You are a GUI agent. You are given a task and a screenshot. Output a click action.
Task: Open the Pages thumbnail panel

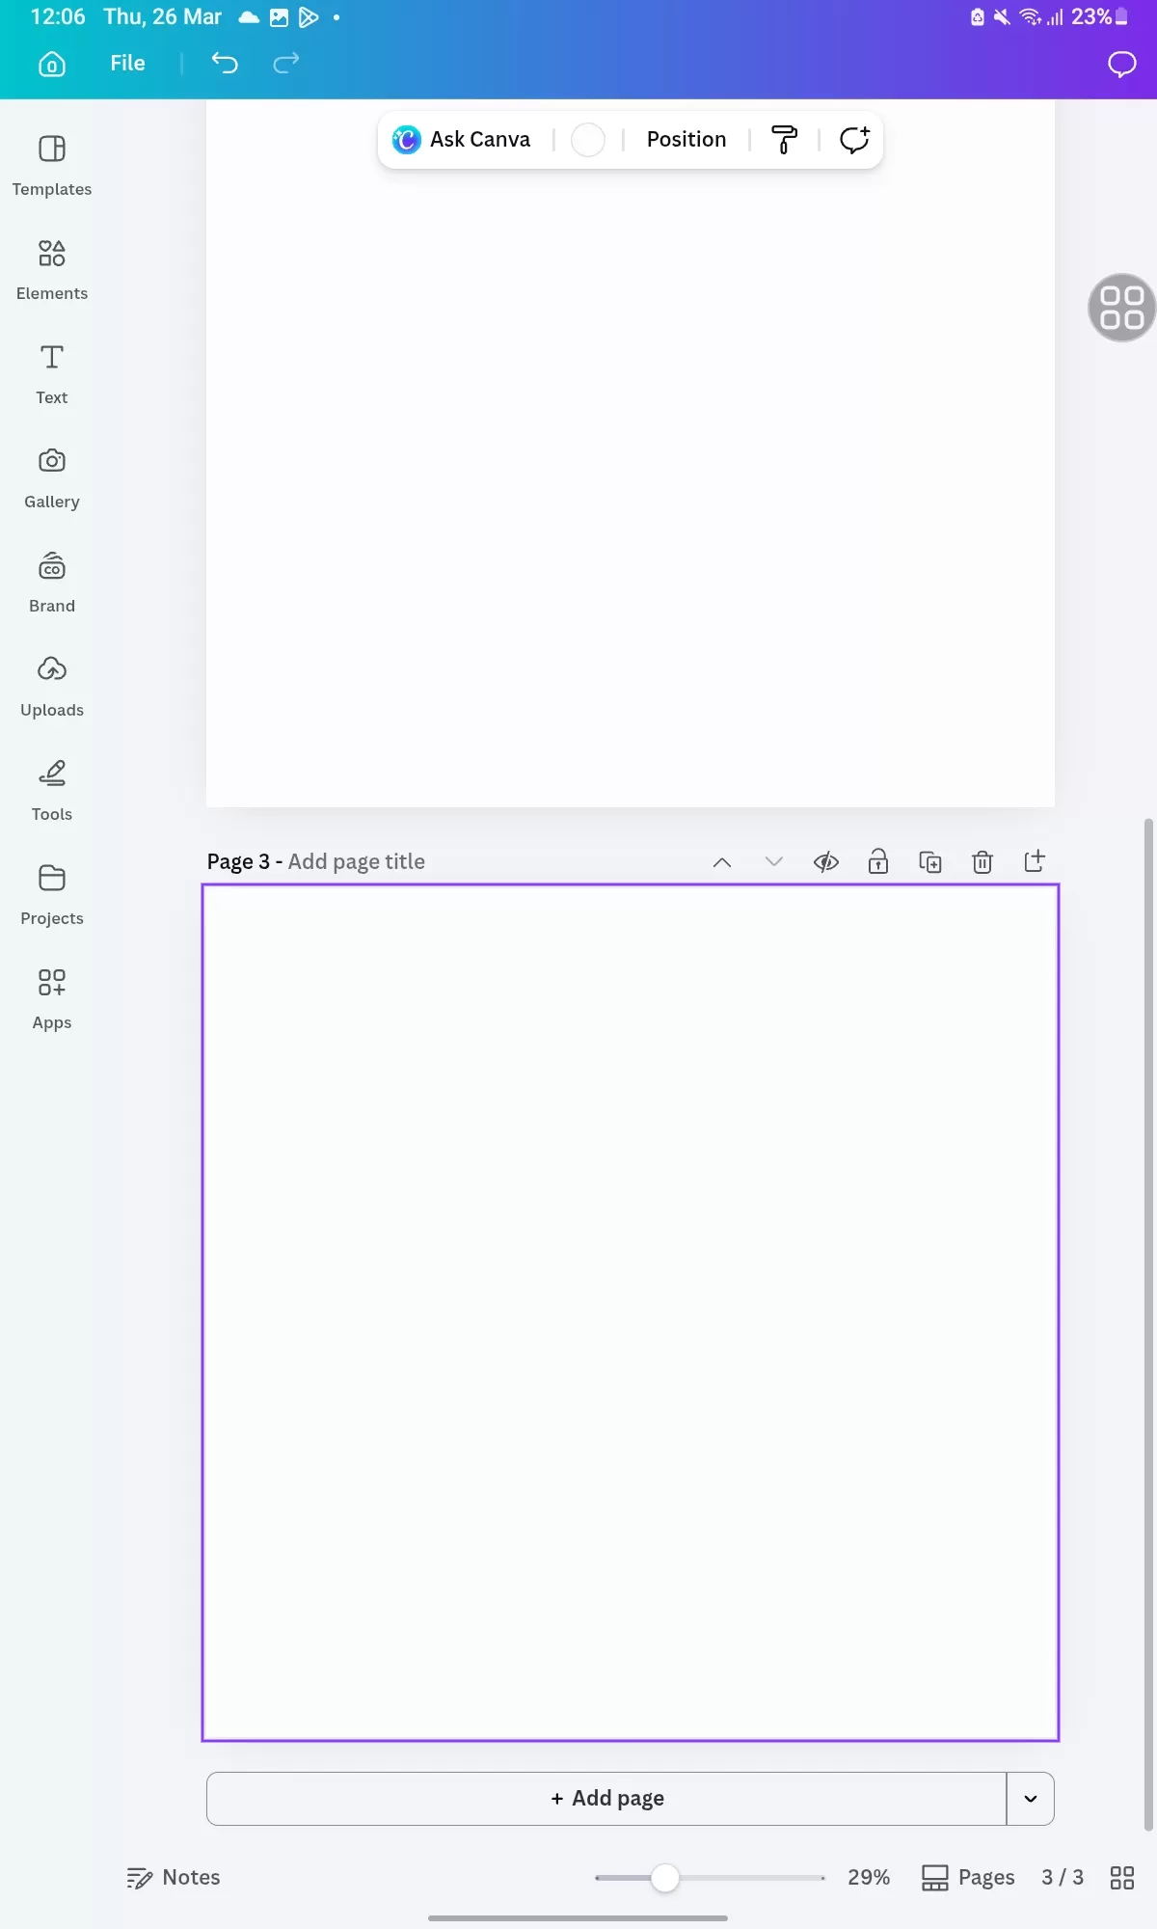968,1877
